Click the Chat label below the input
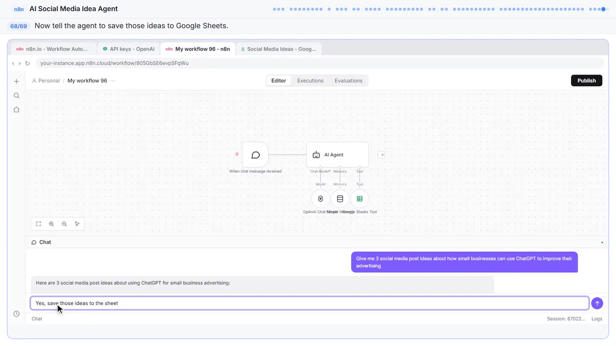Screen dimensions: 616x346 pos(37,319)
